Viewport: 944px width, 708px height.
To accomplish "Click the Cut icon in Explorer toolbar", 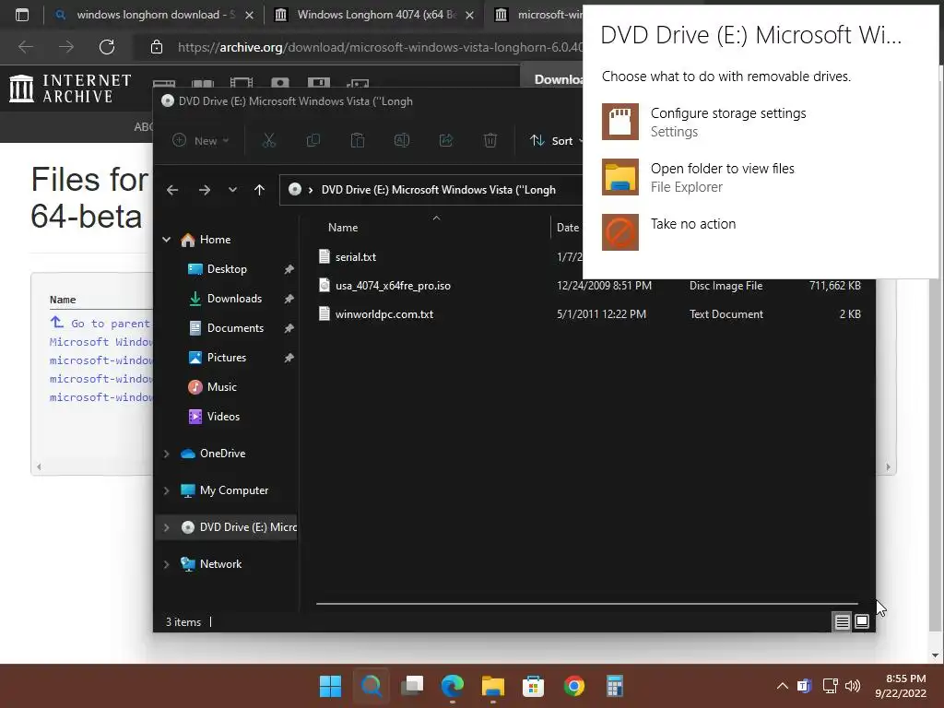I will 269,140.
